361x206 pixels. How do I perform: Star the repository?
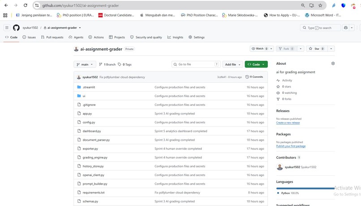317,49
